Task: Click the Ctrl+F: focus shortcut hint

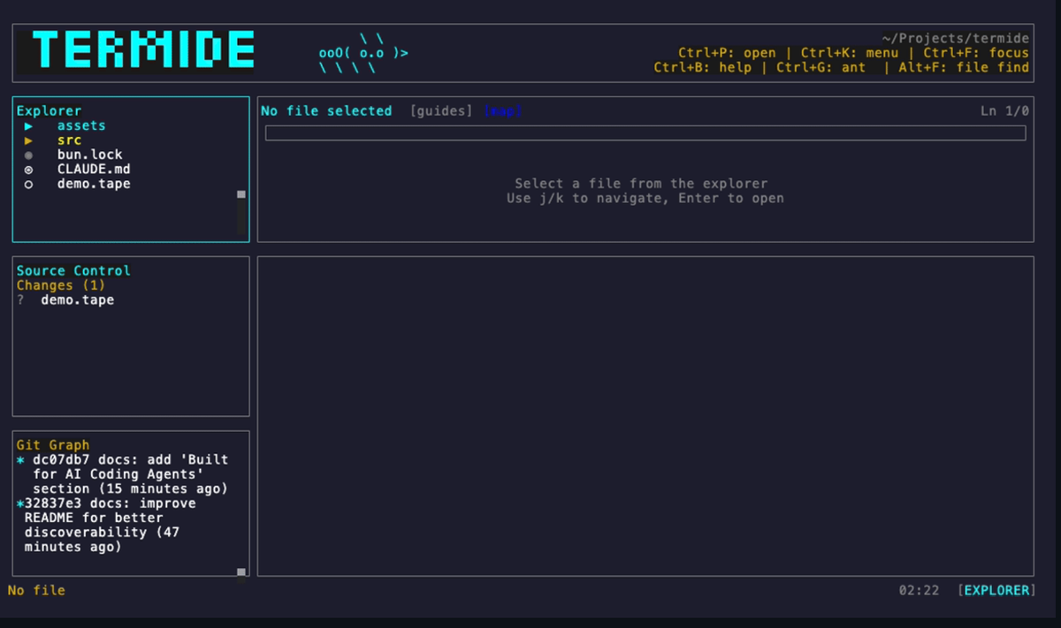Action: [976, 53]
